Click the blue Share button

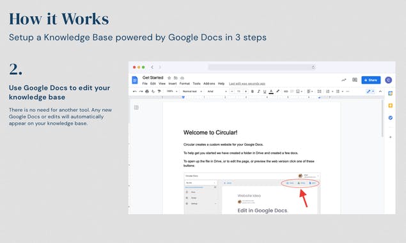click(x=371, y=80)
